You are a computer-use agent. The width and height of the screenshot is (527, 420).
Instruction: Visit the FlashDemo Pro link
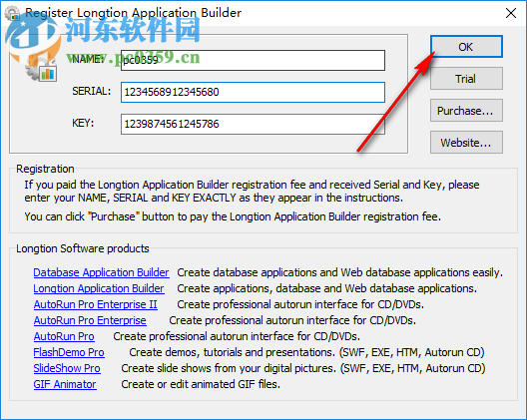[69, 352]
